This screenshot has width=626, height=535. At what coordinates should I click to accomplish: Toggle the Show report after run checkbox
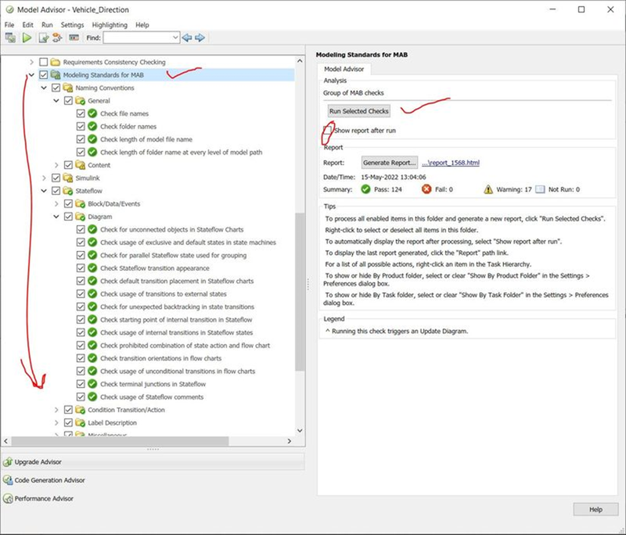tap(327, 131)
